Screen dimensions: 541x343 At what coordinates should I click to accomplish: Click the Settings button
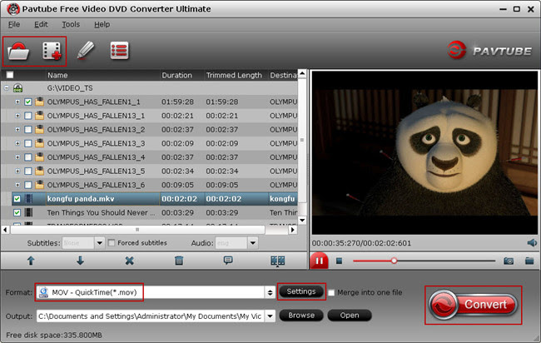pos(301,291)
